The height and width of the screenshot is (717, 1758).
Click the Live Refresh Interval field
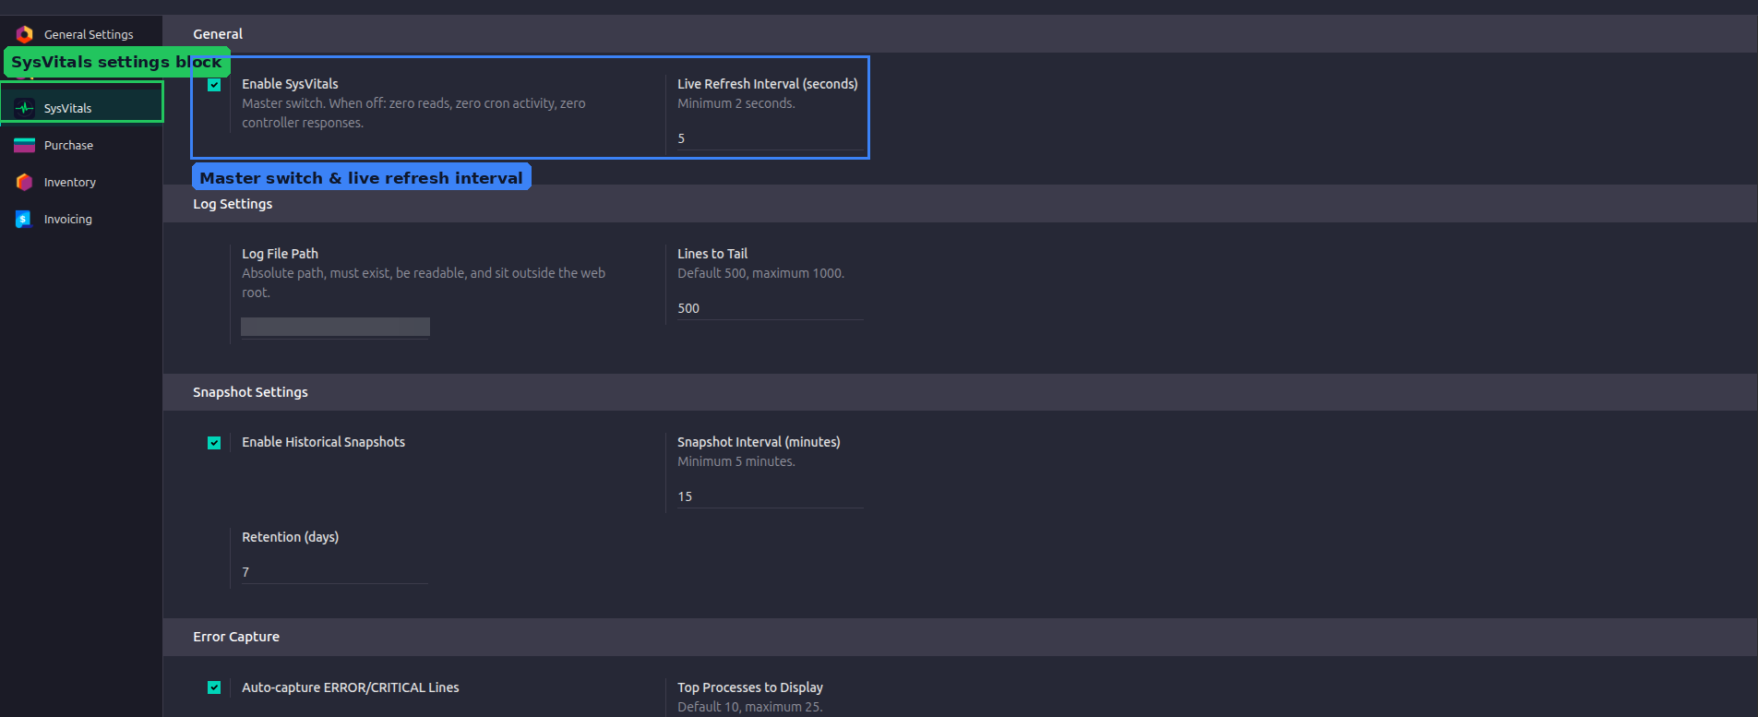tap(771, 138)
